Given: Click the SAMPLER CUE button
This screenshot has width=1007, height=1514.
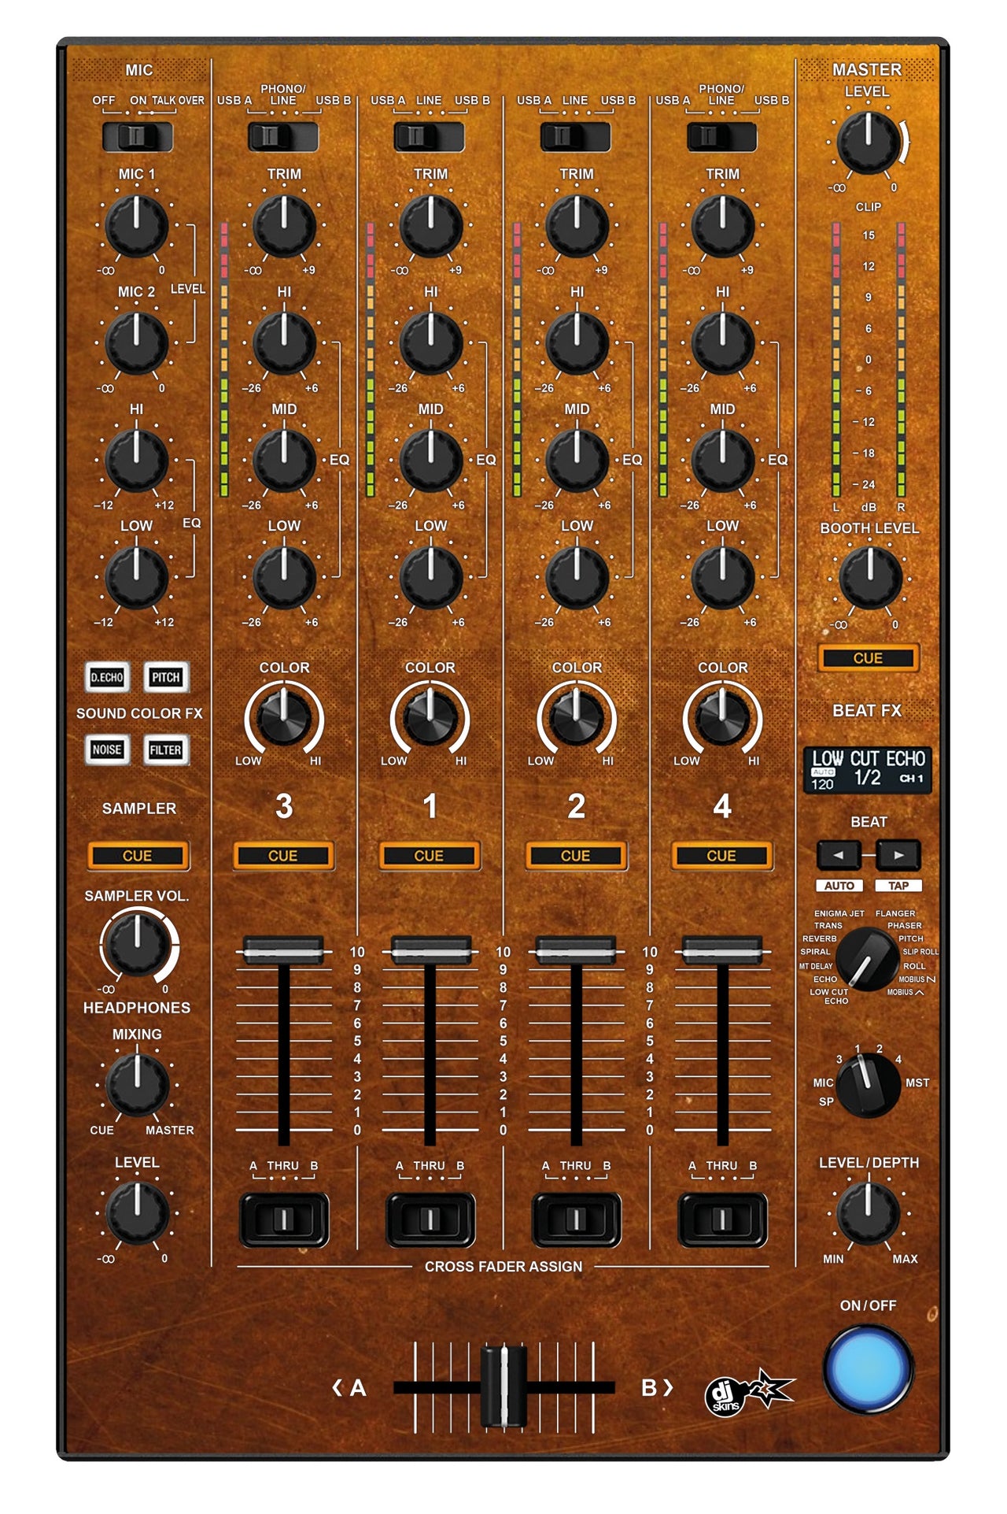Looking at the screenshot, I should 138,856.
